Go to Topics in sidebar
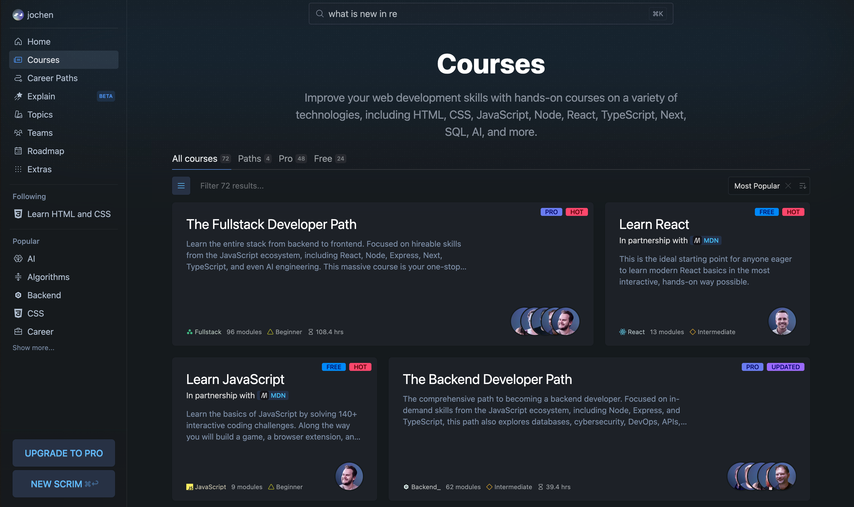Screen dimensions: 854x507 (x=64, y=114)
